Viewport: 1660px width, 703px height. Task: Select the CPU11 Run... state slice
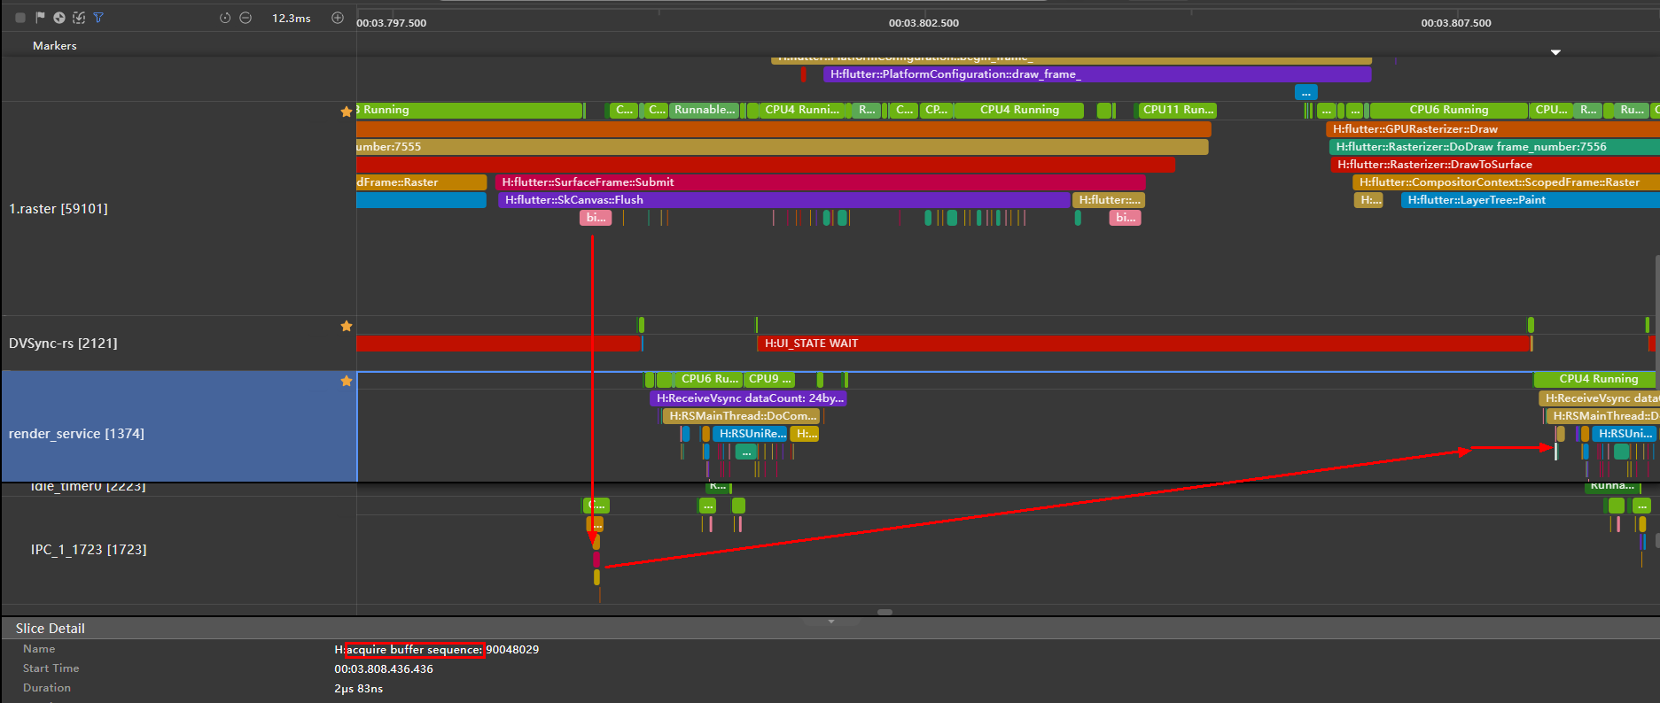click(x=1176, y=110)
